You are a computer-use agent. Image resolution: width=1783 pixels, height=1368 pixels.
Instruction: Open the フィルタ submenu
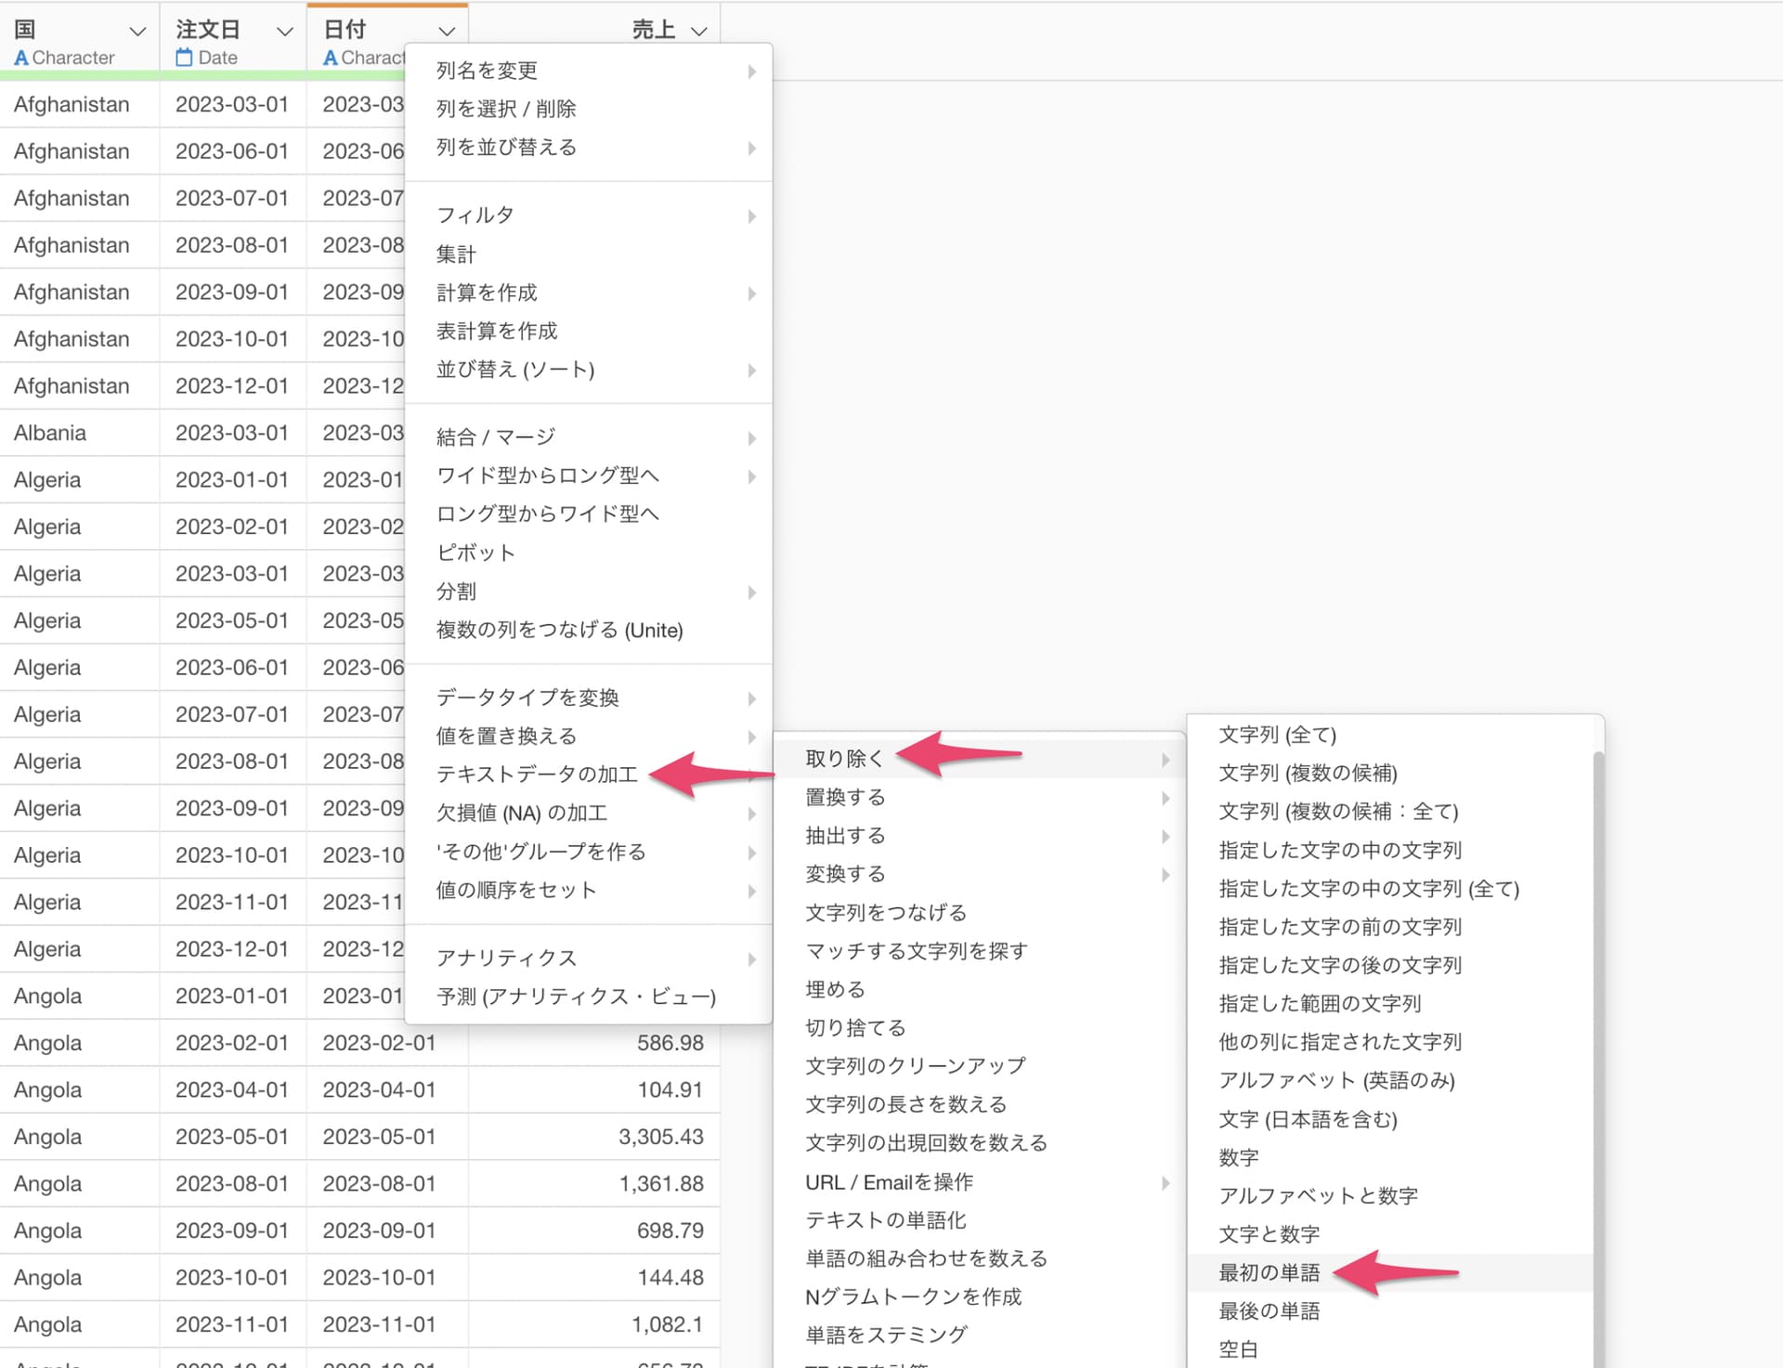589,215
